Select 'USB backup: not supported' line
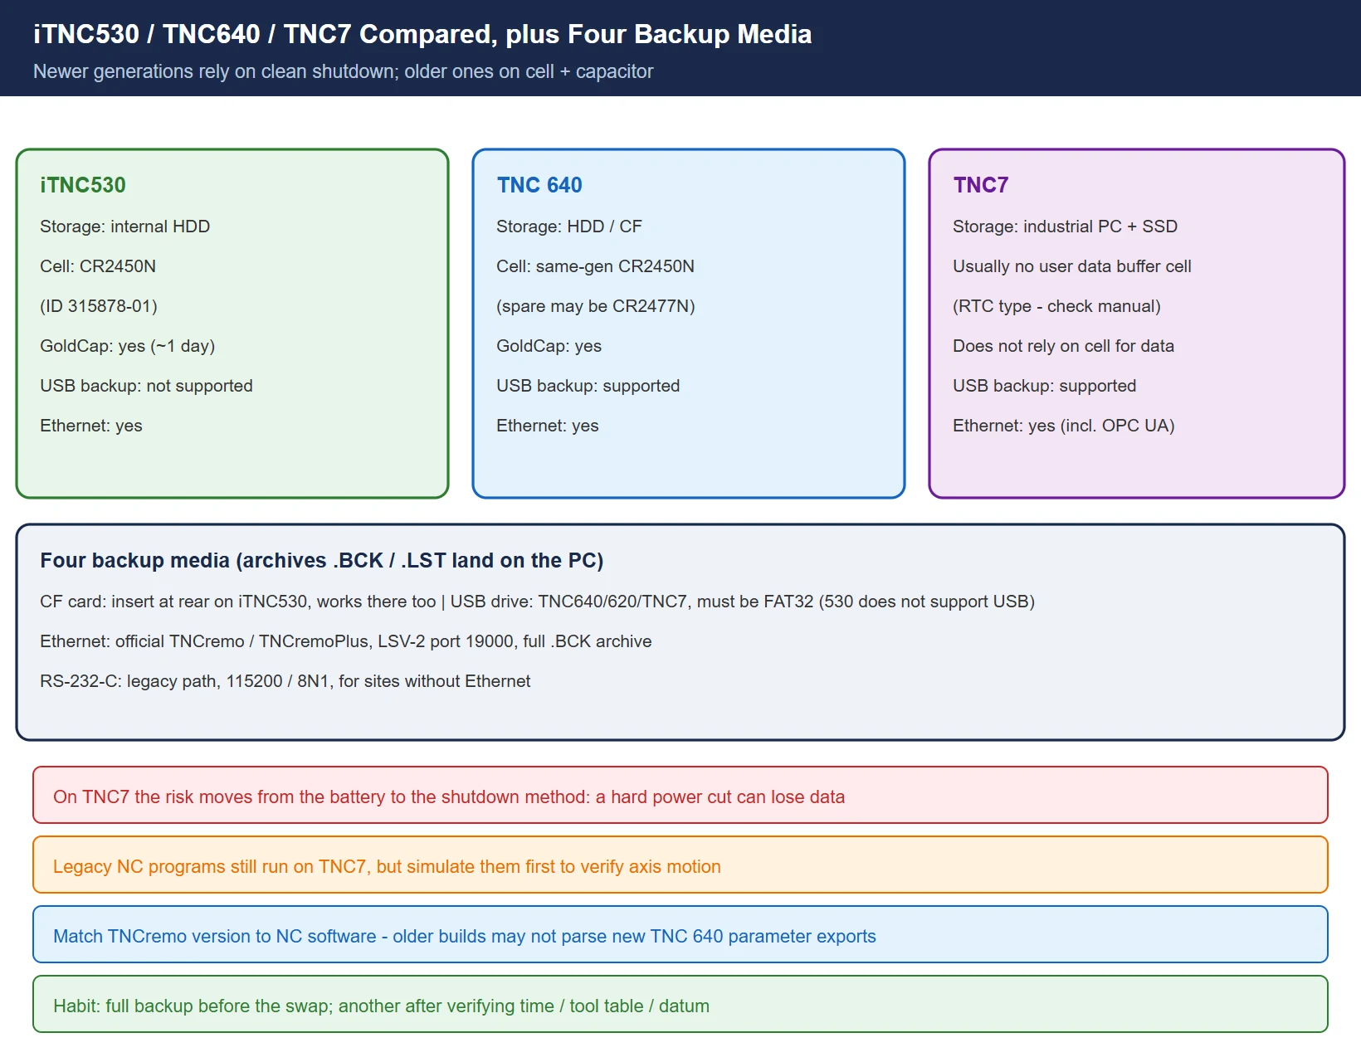 (146, 386)
